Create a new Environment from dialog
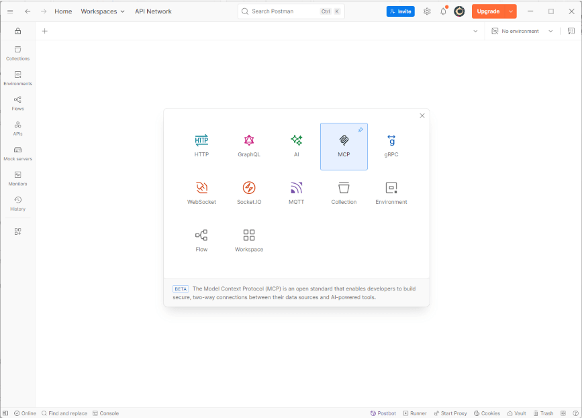Screen dimensions: 582x418 pyautogui.click(x=391, y=194)
